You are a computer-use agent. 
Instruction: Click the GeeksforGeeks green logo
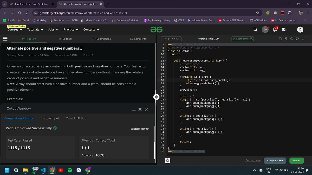pos(156,30)
